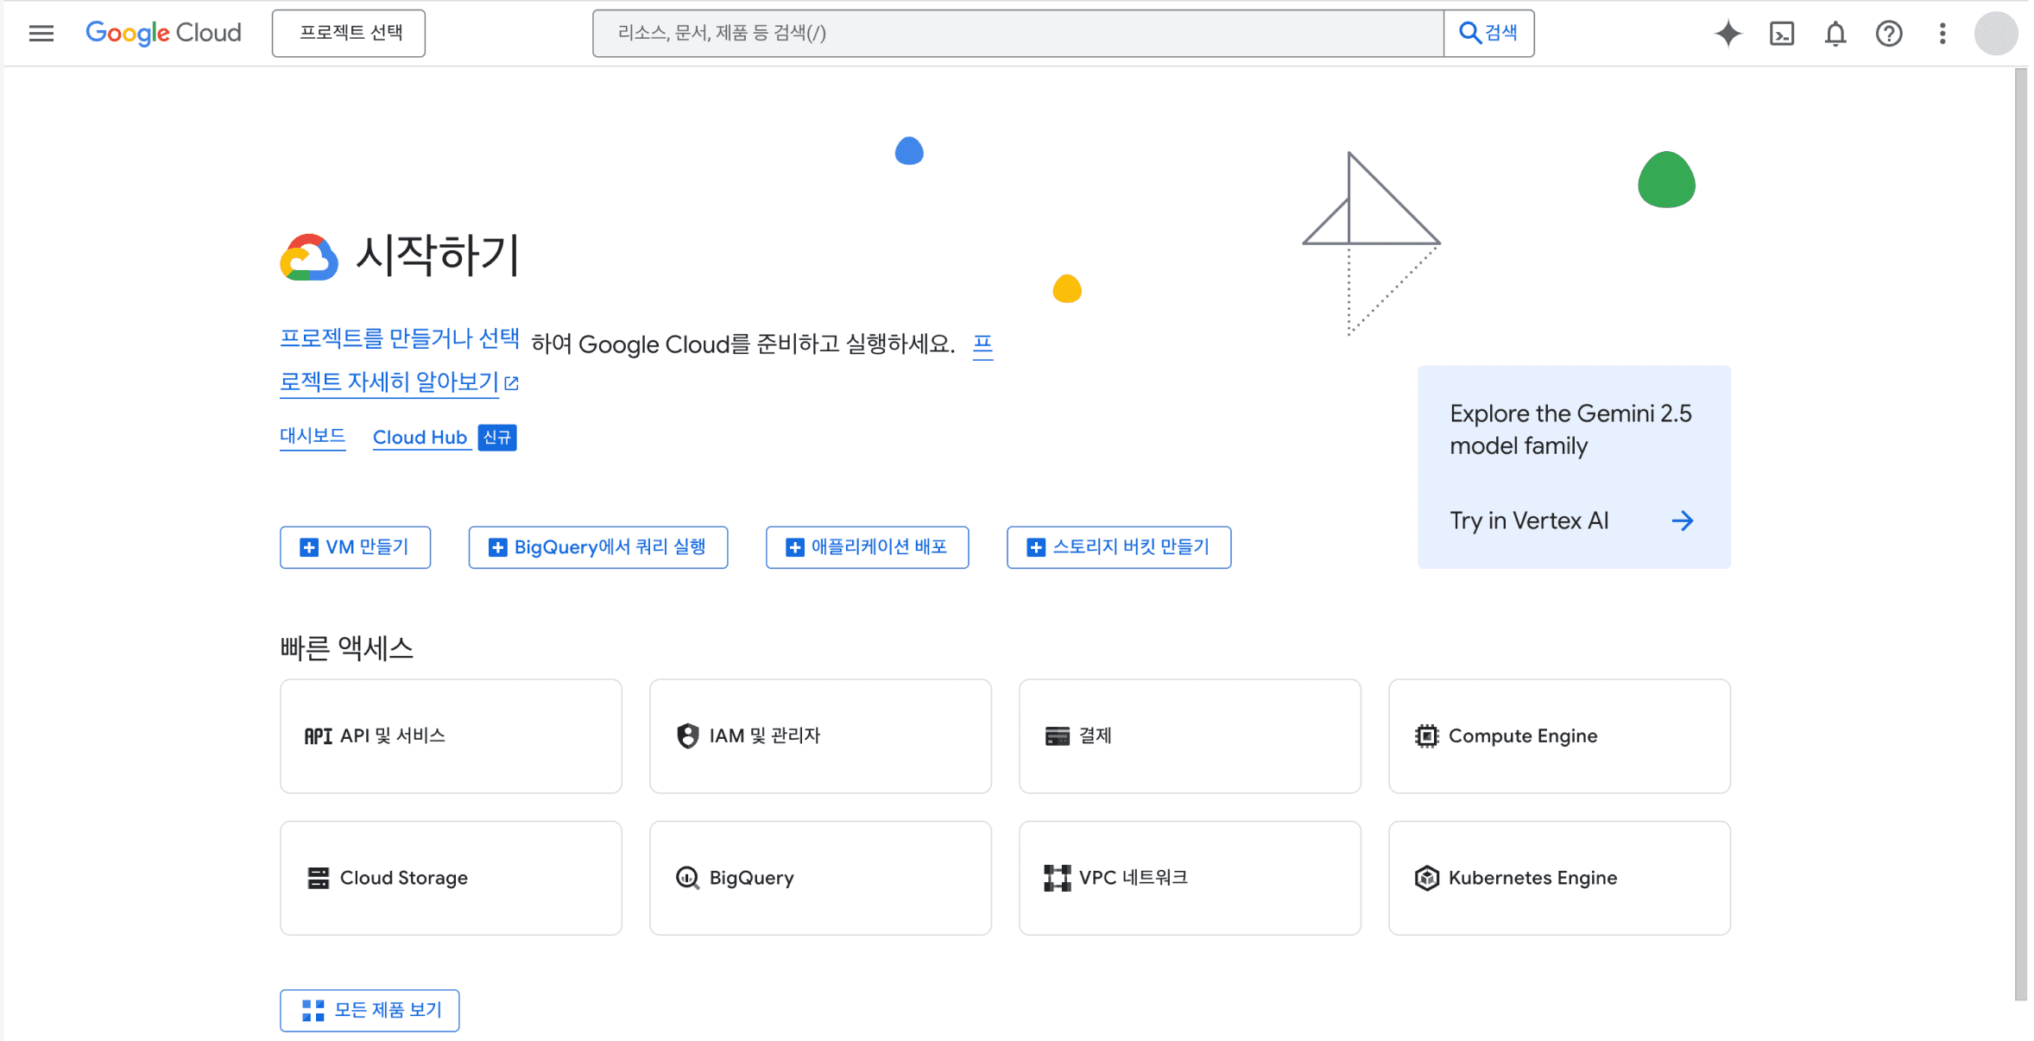The width and height of the screenshot is (2034, 1041).
Task: Open the Kubernetes Engine card
Action: pyautogui.click(x=1559, y=878)
